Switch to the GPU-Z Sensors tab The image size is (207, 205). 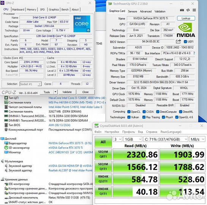[133, 11]
